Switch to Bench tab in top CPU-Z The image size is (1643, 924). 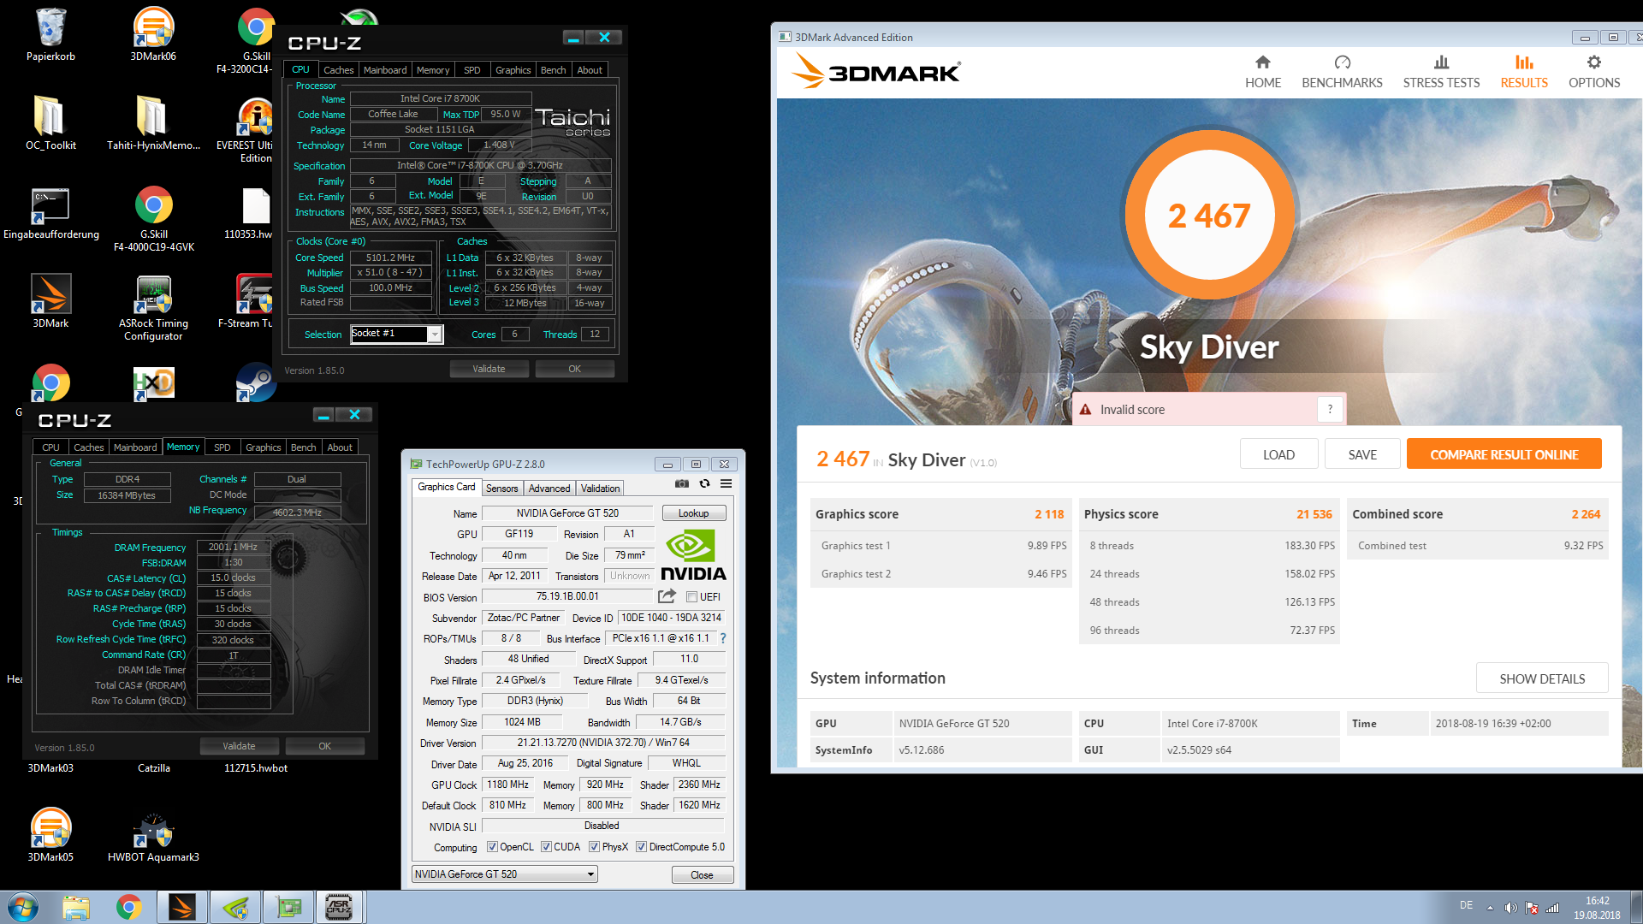554,70
